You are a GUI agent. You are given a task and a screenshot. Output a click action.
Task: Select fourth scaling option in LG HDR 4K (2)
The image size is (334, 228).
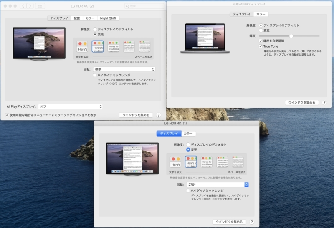pyautogui.click(x=129, y=46)
